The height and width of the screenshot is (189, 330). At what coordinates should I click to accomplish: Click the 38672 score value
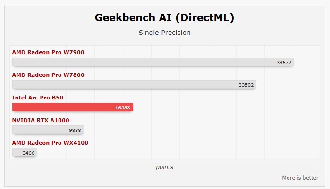(284, 62)
